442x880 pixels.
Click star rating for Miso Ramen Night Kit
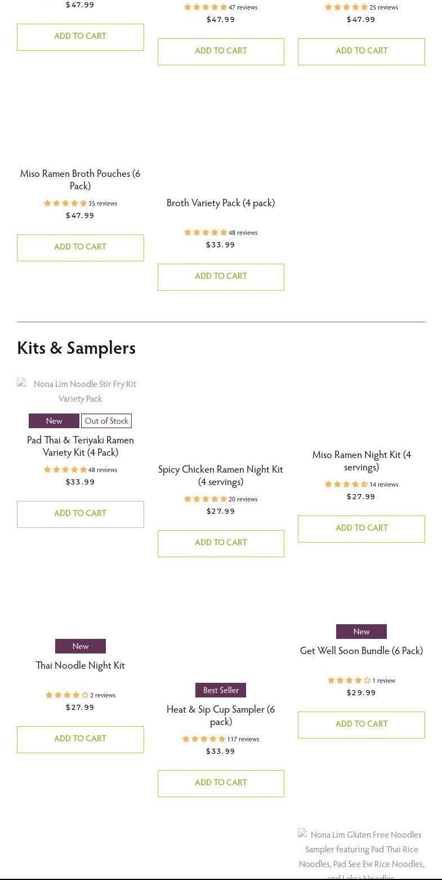(346, 485)
